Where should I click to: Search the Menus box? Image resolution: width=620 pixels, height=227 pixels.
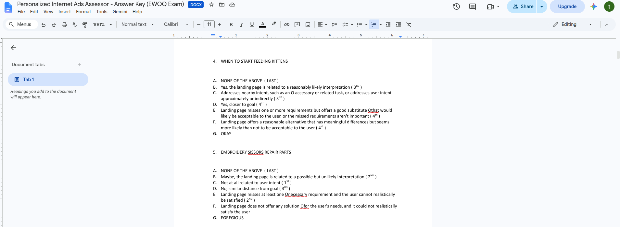(x=21, y=24)
